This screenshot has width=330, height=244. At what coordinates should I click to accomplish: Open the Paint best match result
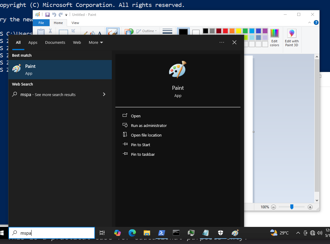60,70
